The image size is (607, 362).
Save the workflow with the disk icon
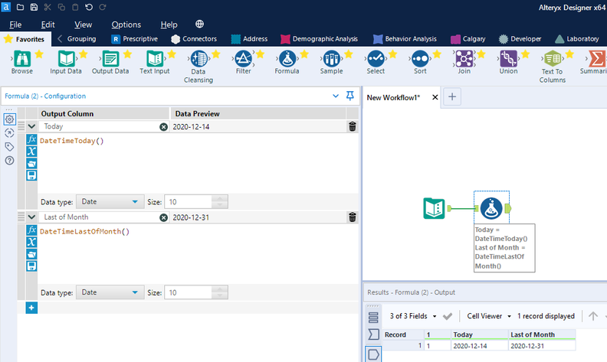34,7
